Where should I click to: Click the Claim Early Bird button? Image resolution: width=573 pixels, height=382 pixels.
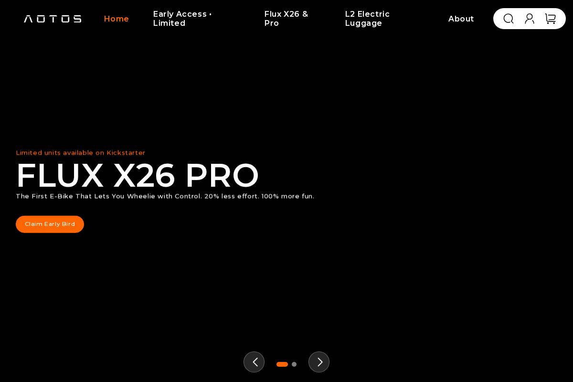tap(50, 224)
